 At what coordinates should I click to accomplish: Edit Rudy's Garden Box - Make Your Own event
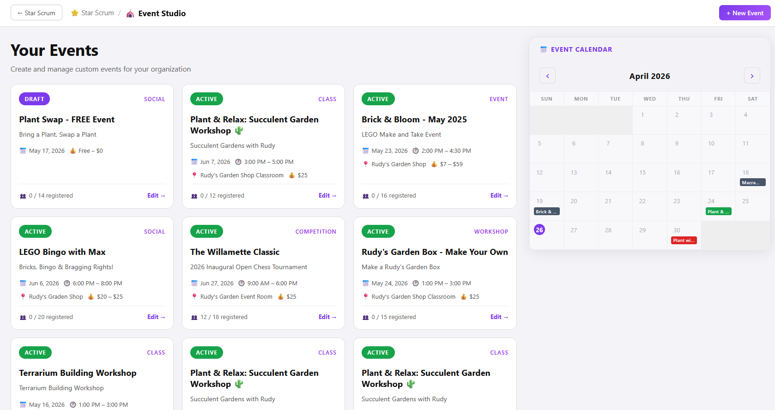tap(499, 317)
